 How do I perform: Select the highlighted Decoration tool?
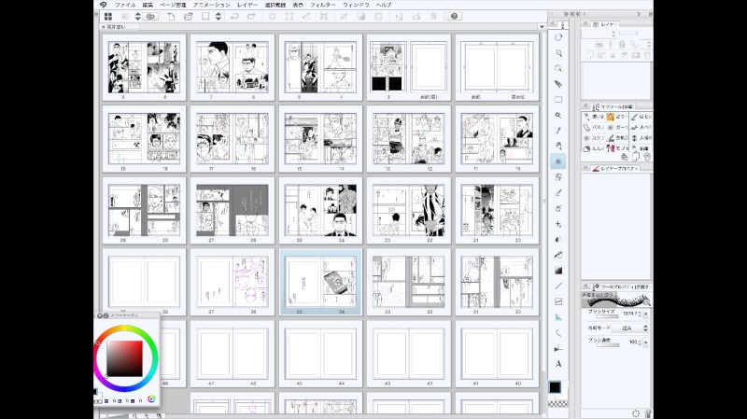coord(558,161)
